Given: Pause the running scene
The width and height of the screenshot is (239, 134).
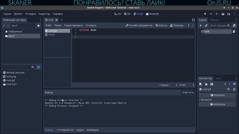Looking at the screenshot, I should point(211,14).
